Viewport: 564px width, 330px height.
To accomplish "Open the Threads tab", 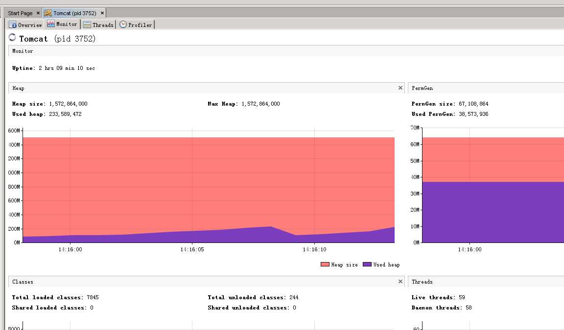I will [x=98, y=25].
